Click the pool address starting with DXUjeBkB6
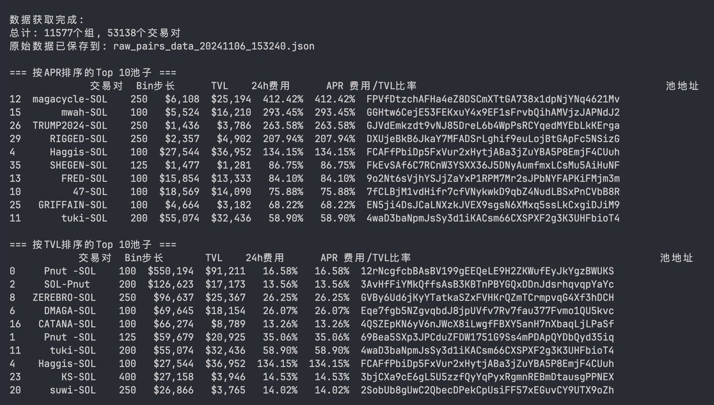 (493, 139)
